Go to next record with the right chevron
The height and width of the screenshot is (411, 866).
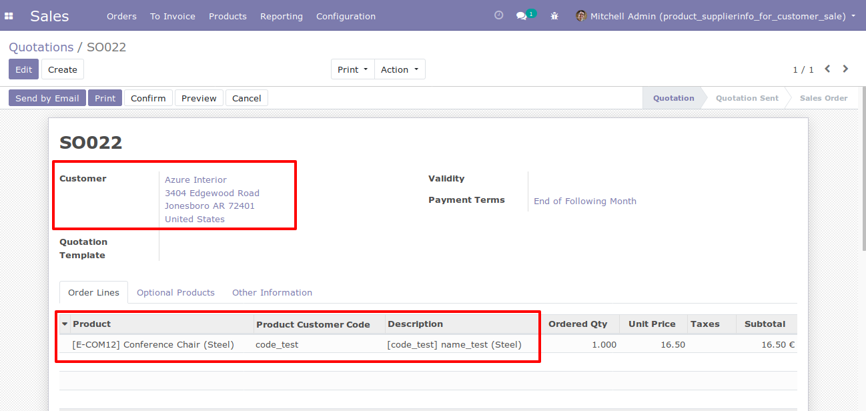click(x=845, y=69)
